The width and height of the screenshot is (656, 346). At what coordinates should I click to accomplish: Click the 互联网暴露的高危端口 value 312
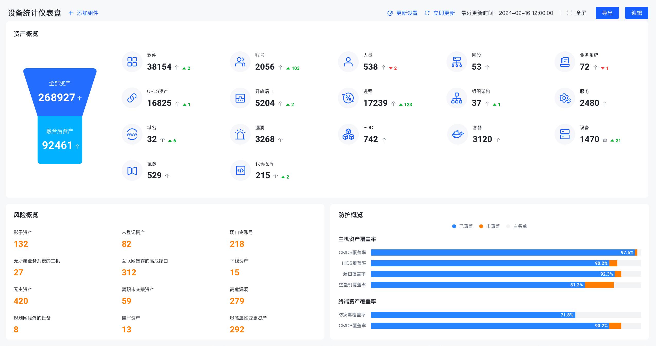129,273
